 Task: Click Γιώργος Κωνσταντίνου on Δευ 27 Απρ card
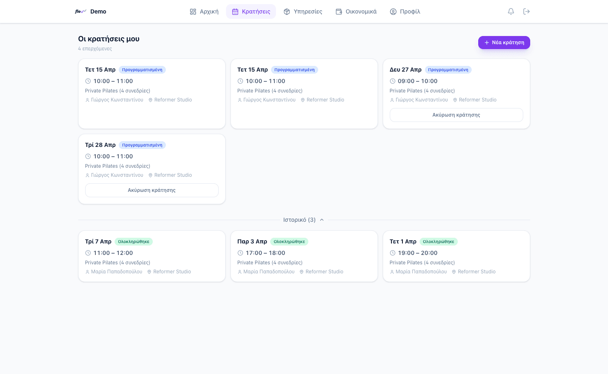422,100
